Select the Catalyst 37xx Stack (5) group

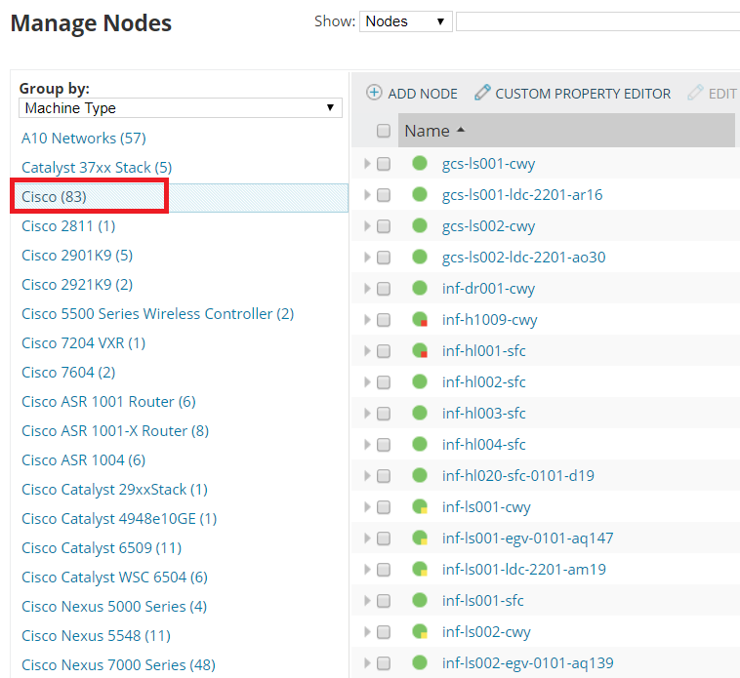(97, 168)
